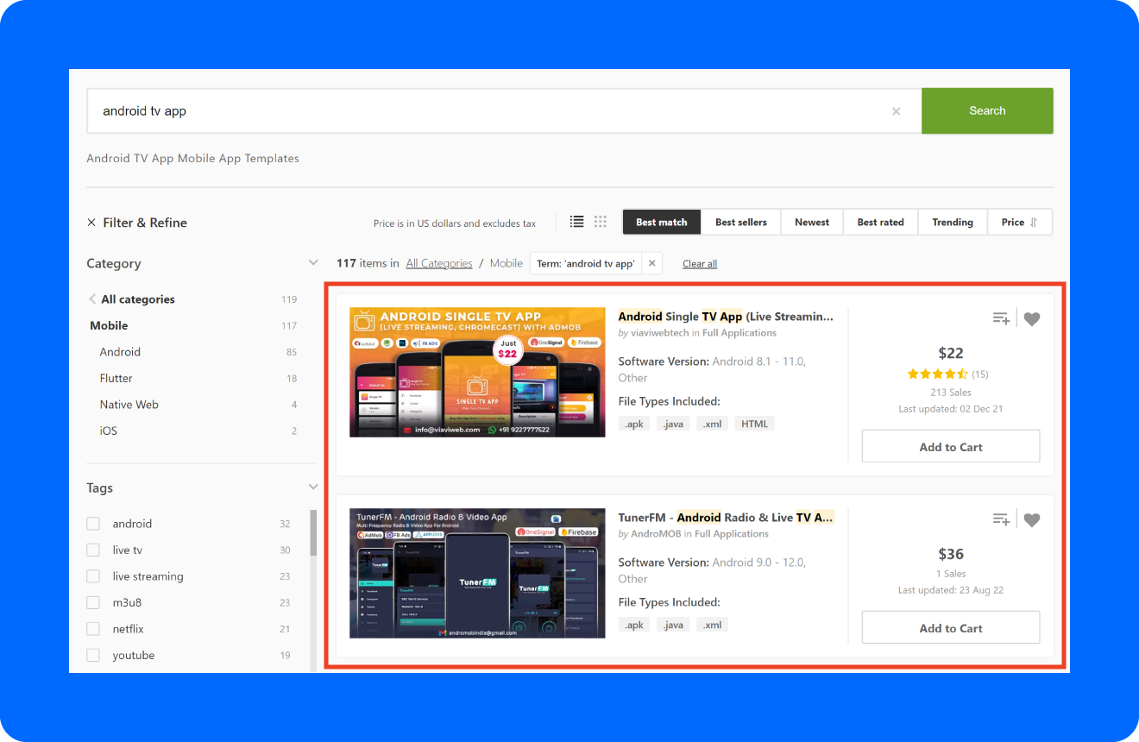Check the m3u8 tag filter

tap(93, 602)
